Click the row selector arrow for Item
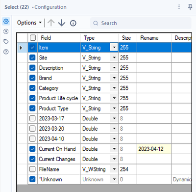196x192 pixels. [x=21, y=48]
